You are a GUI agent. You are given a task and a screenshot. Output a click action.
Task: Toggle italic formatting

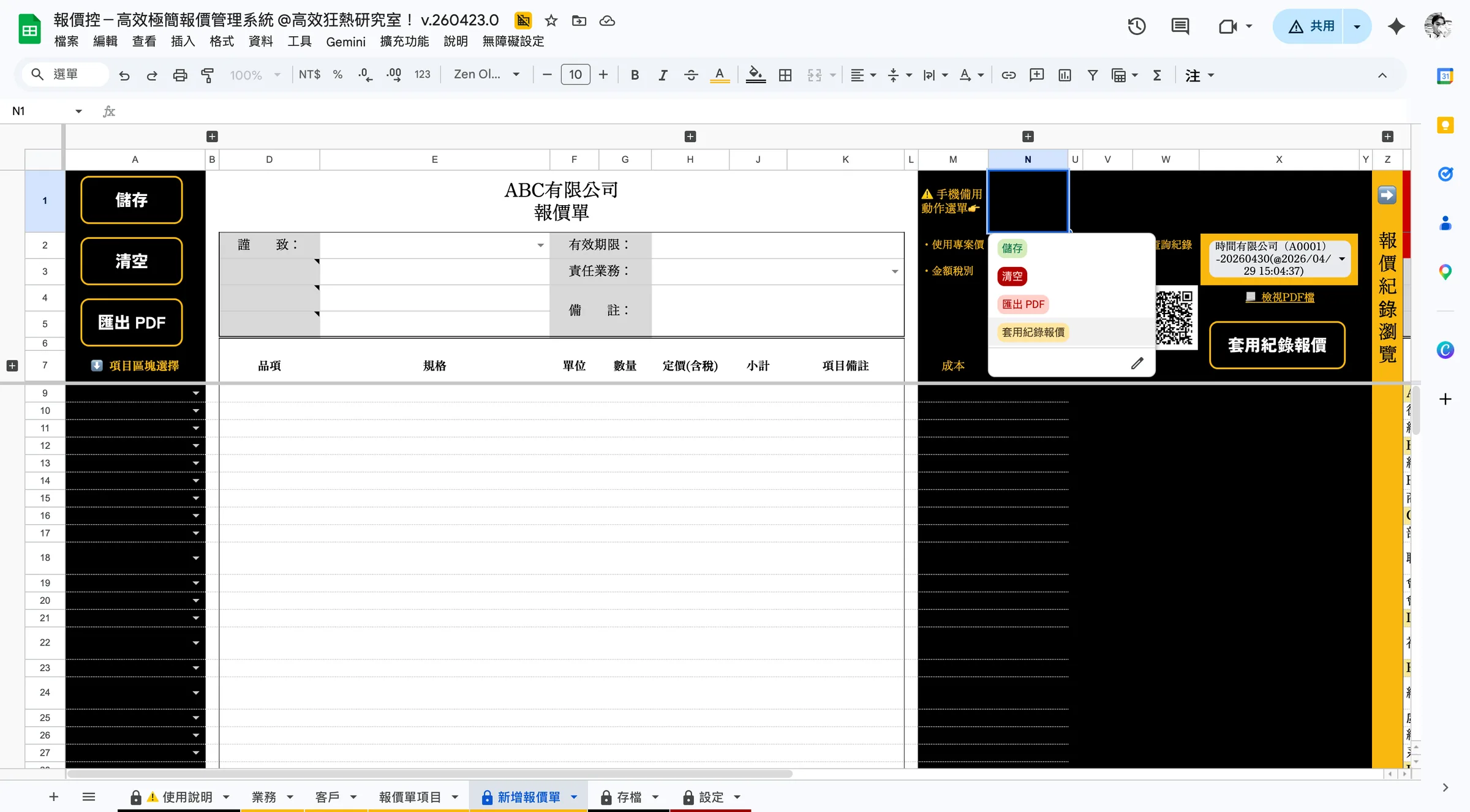point(663,75)
